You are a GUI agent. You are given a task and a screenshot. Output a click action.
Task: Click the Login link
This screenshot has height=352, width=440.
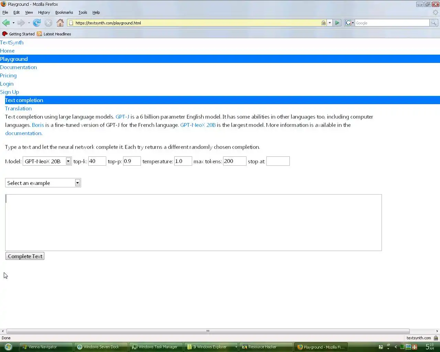(7, 84)
